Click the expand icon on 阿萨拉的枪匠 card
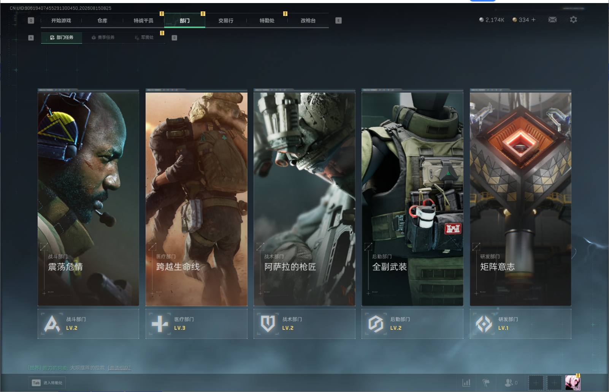This screenshot has width=609, height=392. click(260, 247)
